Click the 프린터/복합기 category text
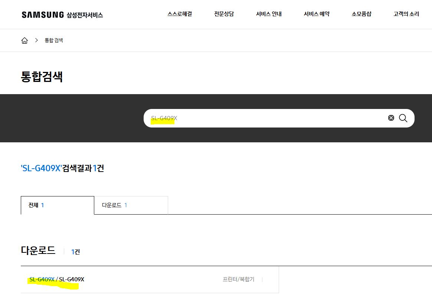The width and height of the screenshot is (432, 298). pyautogui.click(x=238, y=279)
